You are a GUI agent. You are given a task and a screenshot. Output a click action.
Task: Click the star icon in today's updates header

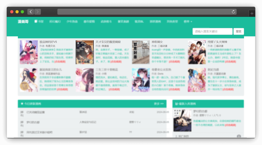[x=22, y=104]
